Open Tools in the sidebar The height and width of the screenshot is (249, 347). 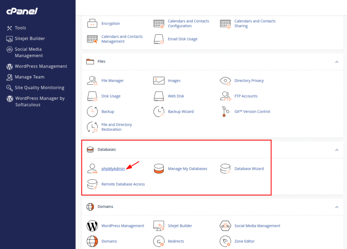[x=20, y=28]
